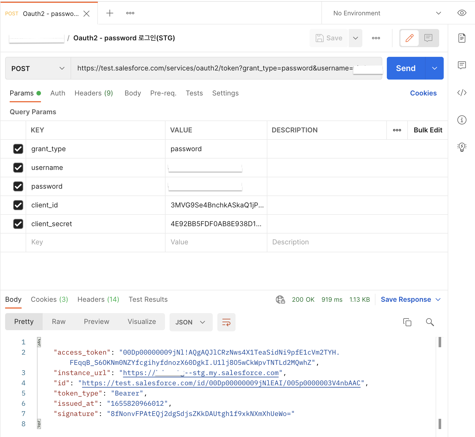This screenshot has width=475, height=437.
Task: Click the request name title 'Oauth2 - password 로그인(STG)'
Action: tap(124, 38)
